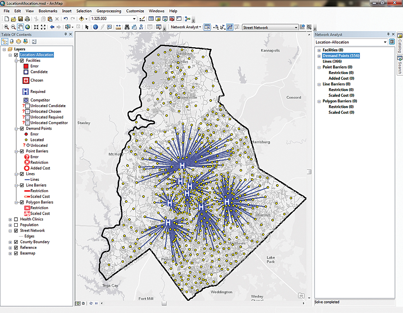Viewport: 403px width, 313px height.
Task: Click the Solve button on Network Analyst toolbar
Action: [x=230, y=27]
